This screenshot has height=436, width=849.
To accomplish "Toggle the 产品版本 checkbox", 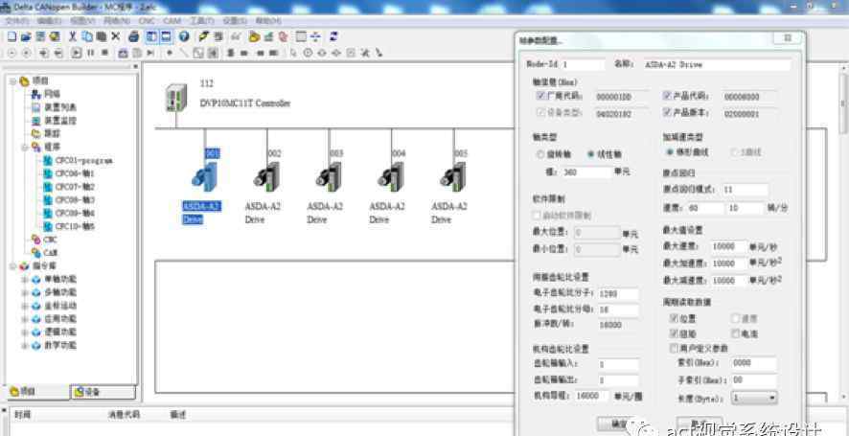I will point(667,113).
